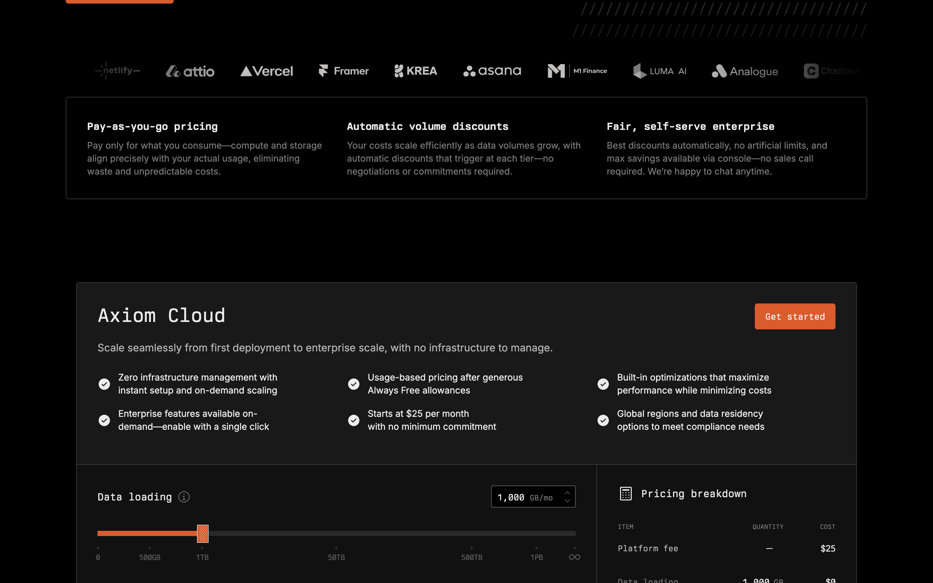Click the Get started button

click(x=795, y=316)
